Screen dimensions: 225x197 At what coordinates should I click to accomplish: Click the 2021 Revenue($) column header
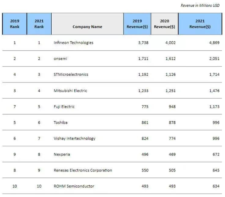click(x=200, y=24)
